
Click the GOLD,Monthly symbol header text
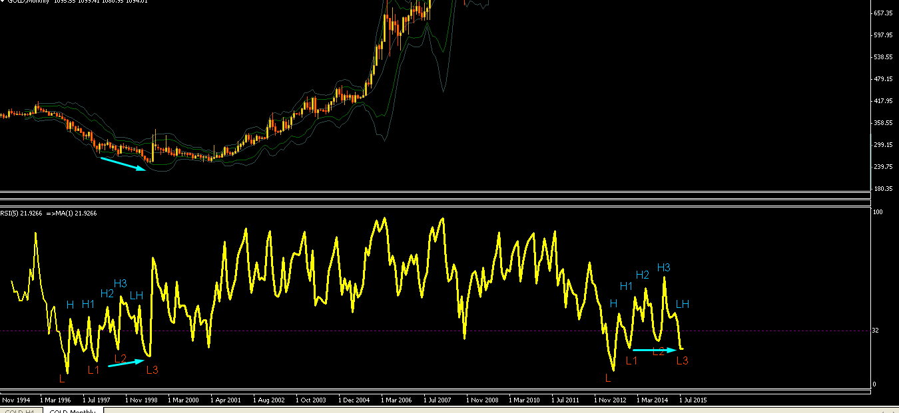click(x=27, y=2)
